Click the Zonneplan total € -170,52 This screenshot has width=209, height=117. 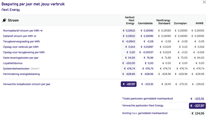[x=181, y=84]
